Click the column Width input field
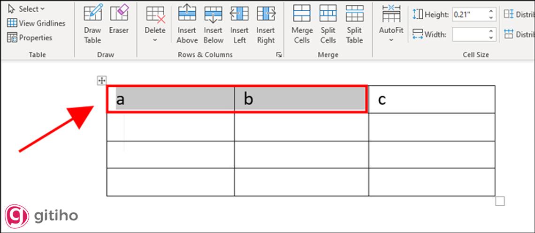The height and width of the screenshot is (233, 535). point(469,34)
